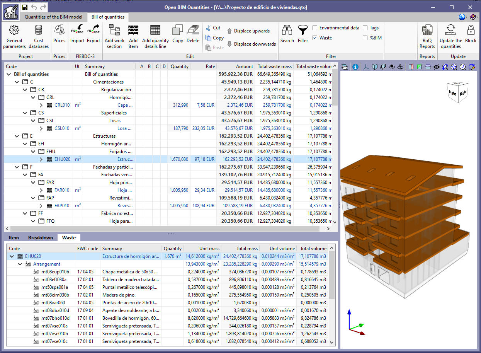The width and height of the screenshot is (481, 353).
Task: Click zoom previous magnifier icon
Action: (445, 67)
